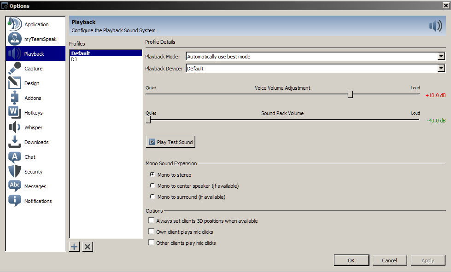Close the Options window
451x272 pixels.
(446, 6)
